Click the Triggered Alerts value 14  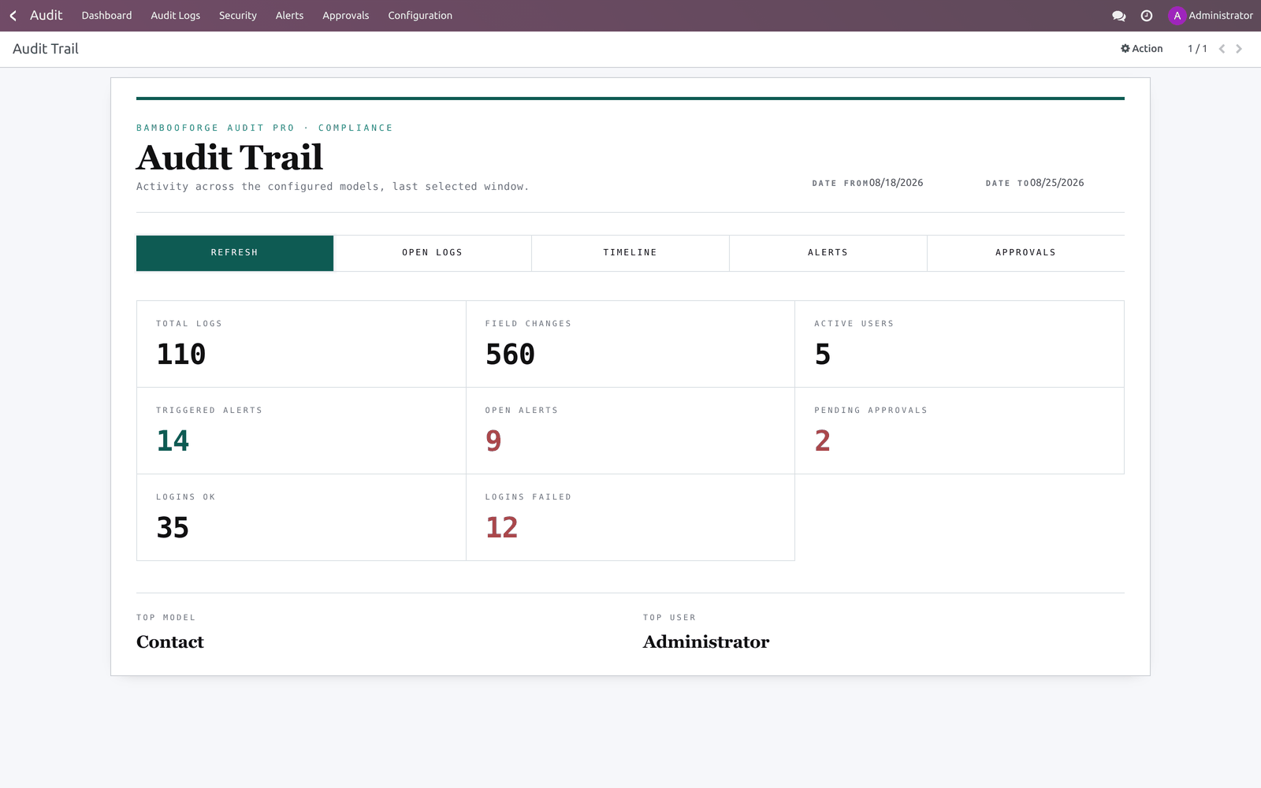[173, 441]
